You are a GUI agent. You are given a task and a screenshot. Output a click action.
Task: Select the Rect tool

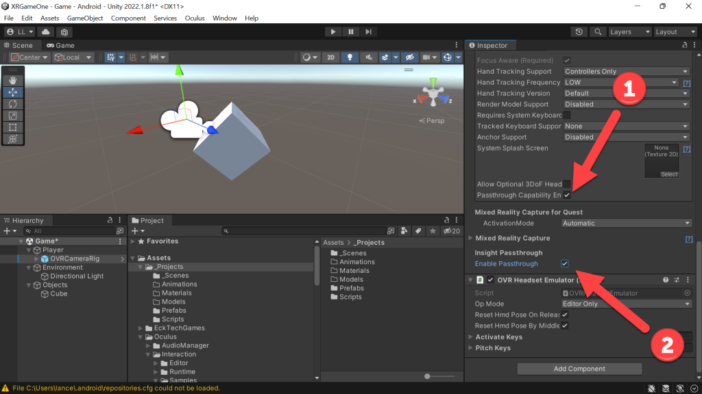coord(12,127)
